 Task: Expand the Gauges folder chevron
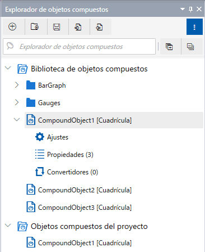click(17, 102)
